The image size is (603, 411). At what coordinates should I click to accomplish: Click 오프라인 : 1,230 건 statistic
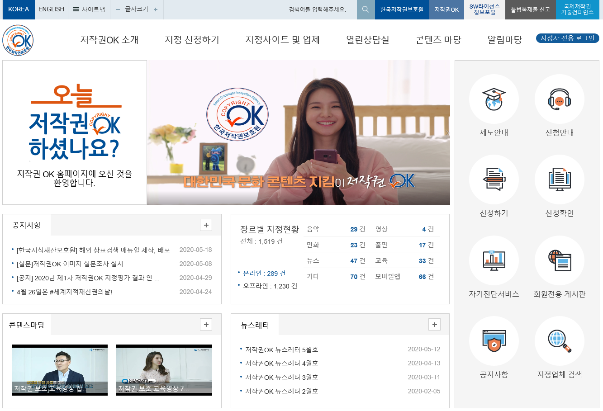tap(270, 286)
